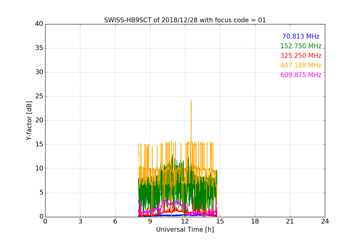This screenshot has height=241, width=361.
Task: Click the y-axis tick label 35
Action: (x=39, y=48)
